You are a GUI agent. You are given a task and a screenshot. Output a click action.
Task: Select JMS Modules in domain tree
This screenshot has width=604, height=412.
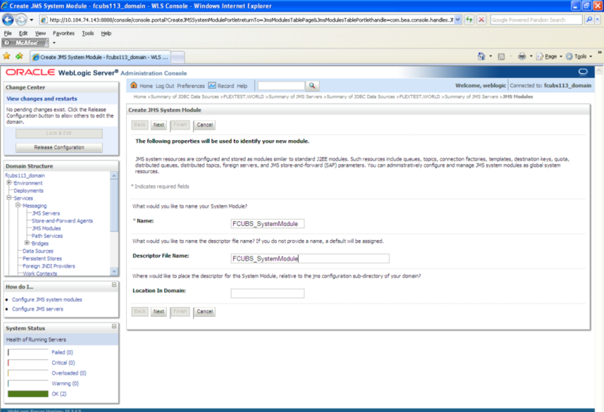click(x=46, y=228)
